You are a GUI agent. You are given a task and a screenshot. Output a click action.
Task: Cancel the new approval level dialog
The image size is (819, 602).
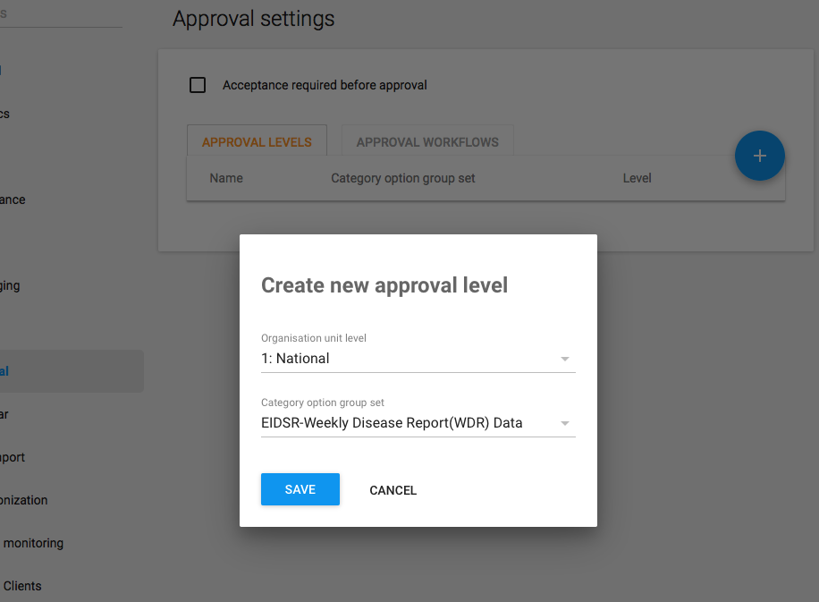pos(393,490)
